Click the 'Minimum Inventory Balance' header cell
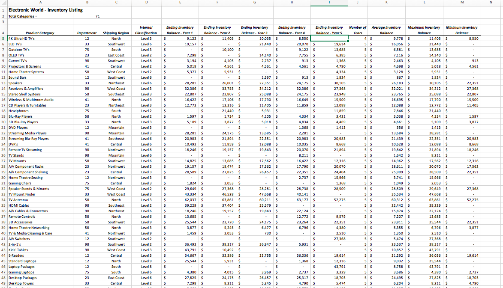Screen dimensions: 503x288 (462, 30)
